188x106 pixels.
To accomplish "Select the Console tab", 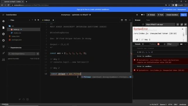I will tap(137, 44).
